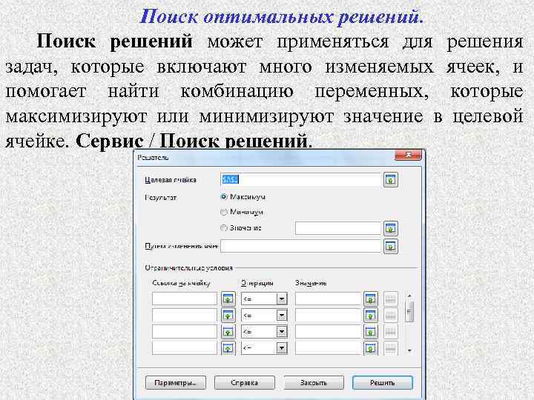This screenshot has height=400, width=534.
Task: Click fourth row constraint value input
Action: pyautogui.click(x=328, y=348)
